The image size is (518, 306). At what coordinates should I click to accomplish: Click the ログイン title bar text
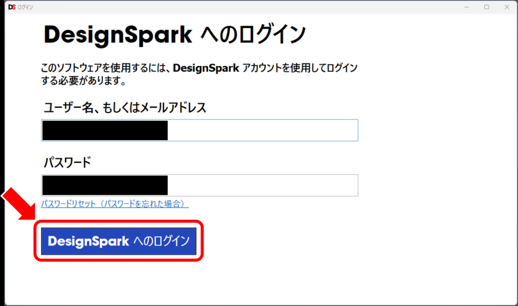click(27, 7)
